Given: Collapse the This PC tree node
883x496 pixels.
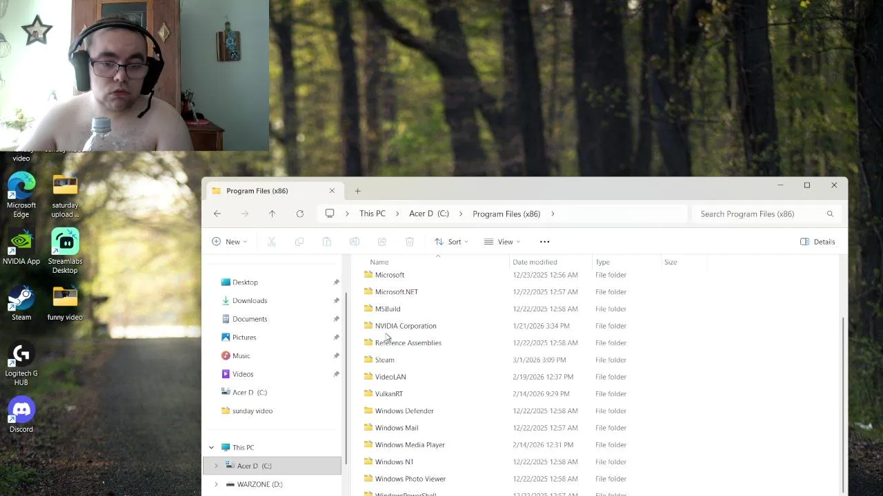Looking at the screenshot, I should 211,447.
